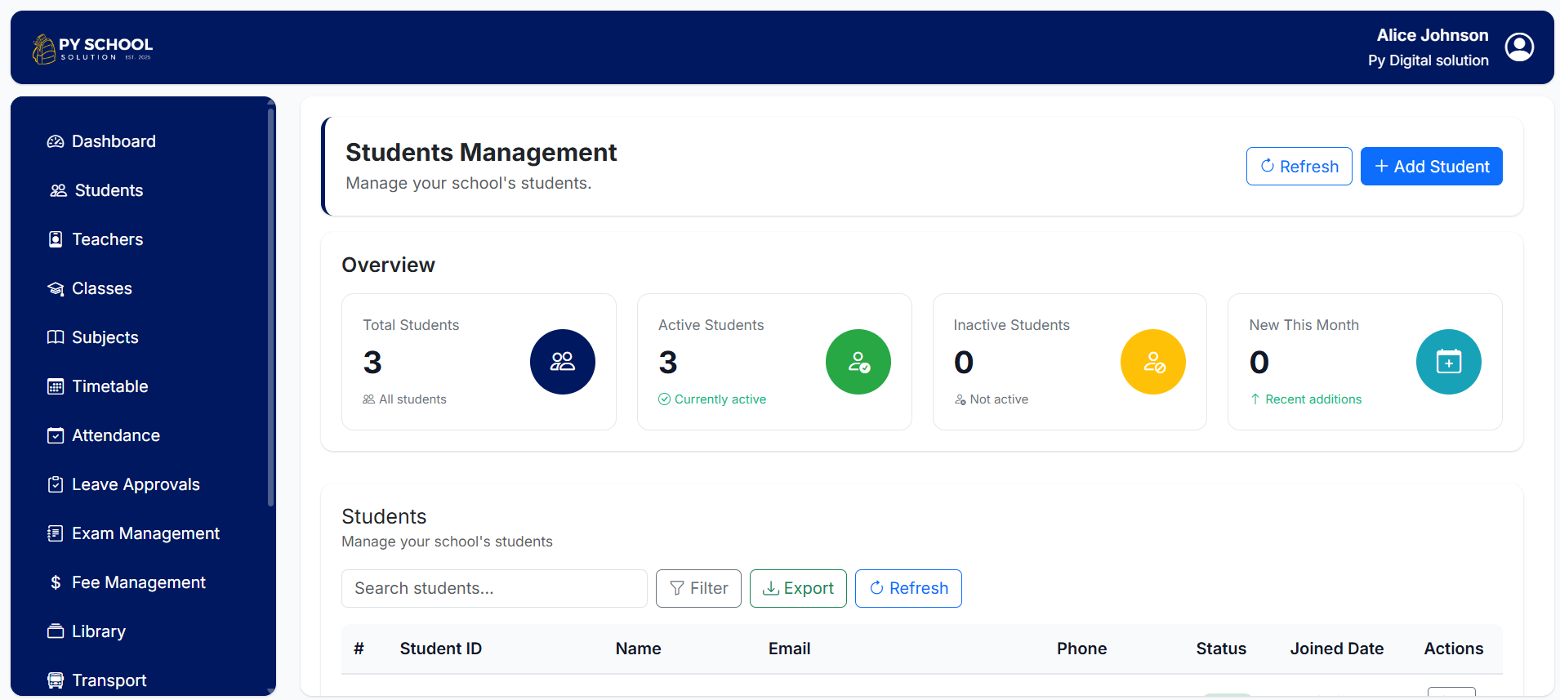
Task: Click the PY School Solution logo
Action: click(92, 49)
